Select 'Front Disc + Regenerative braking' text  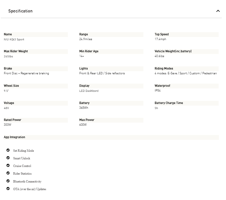click(26, 73)
